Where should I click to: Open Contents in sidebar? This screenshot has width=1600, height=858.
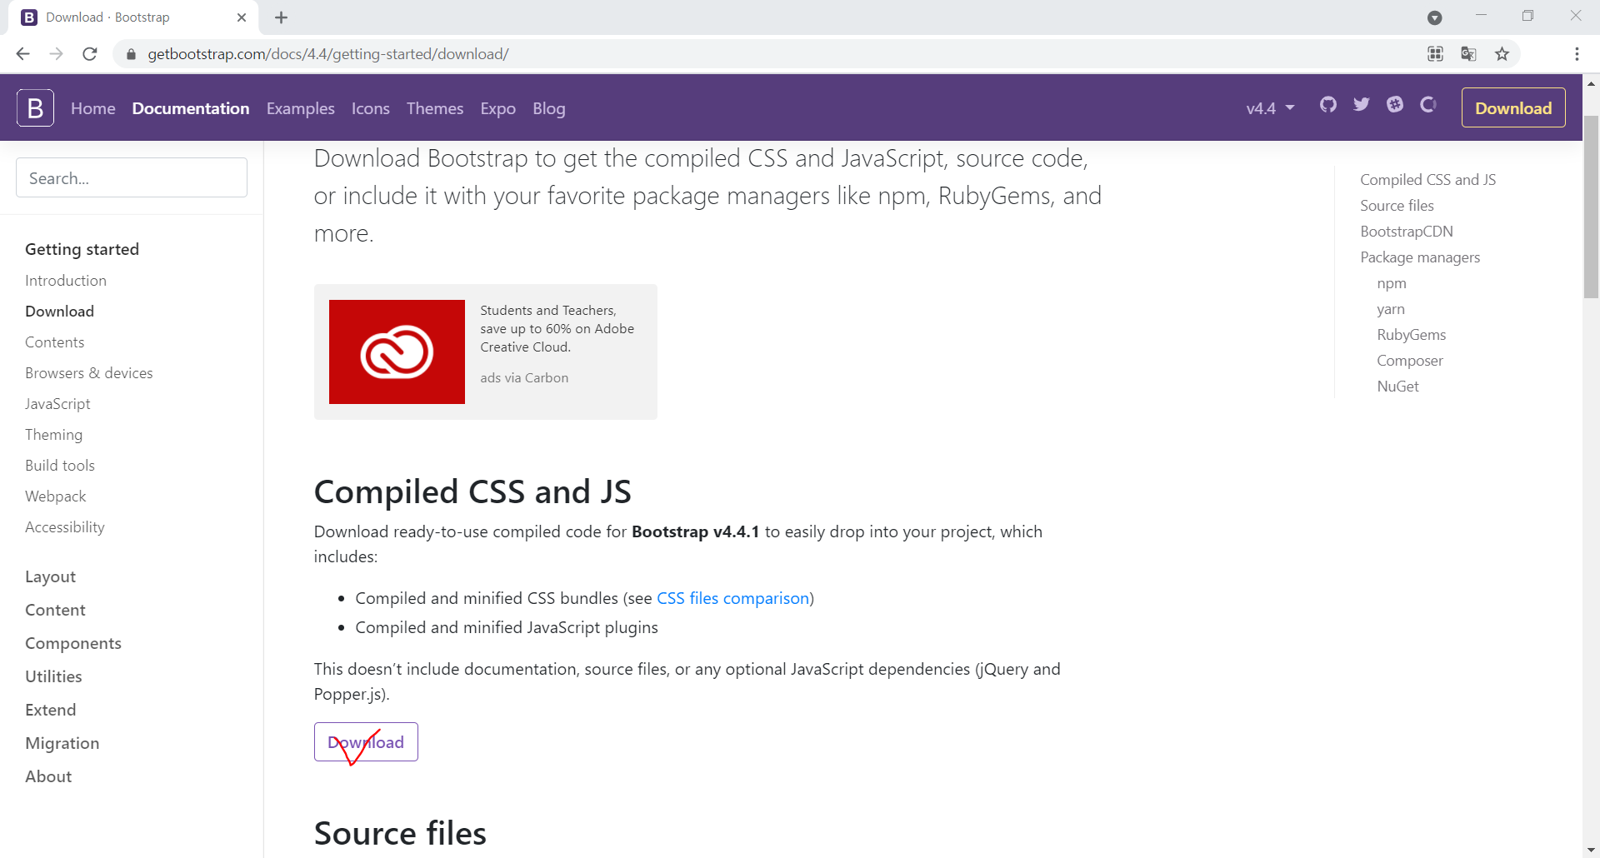click(x=54, y=342)
